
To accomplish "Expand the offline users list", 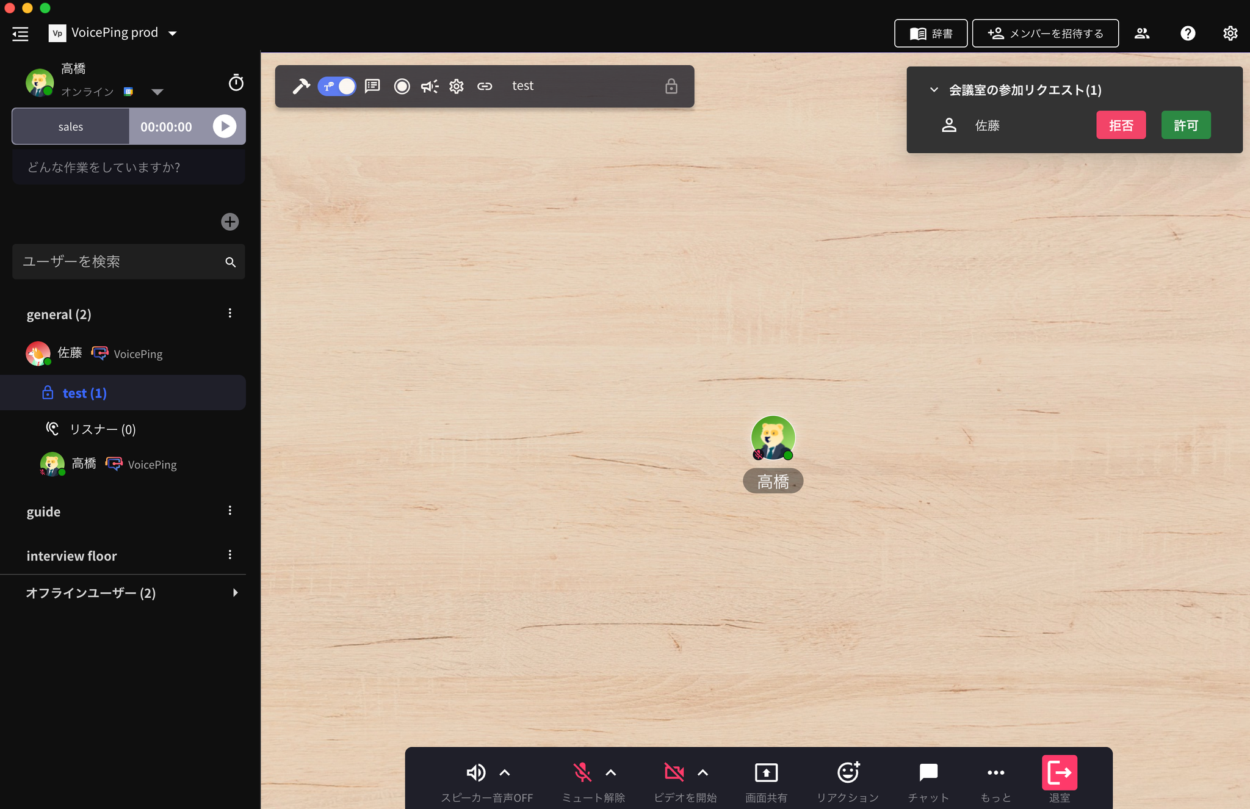I will [235, 593].
